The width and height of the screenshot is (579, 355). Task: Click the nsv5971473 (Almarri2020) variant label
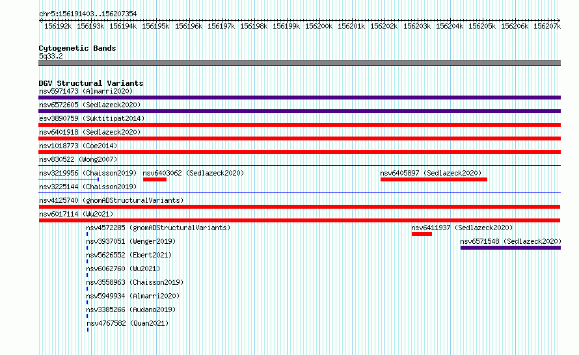(86, 91)
